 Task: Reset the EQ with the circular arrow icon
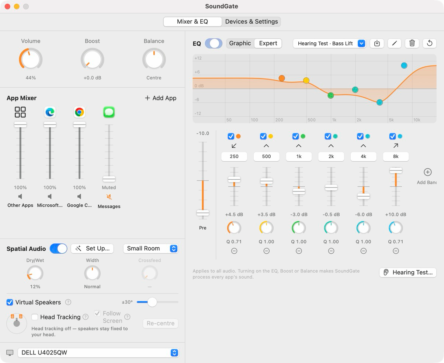tap(430, 43)
